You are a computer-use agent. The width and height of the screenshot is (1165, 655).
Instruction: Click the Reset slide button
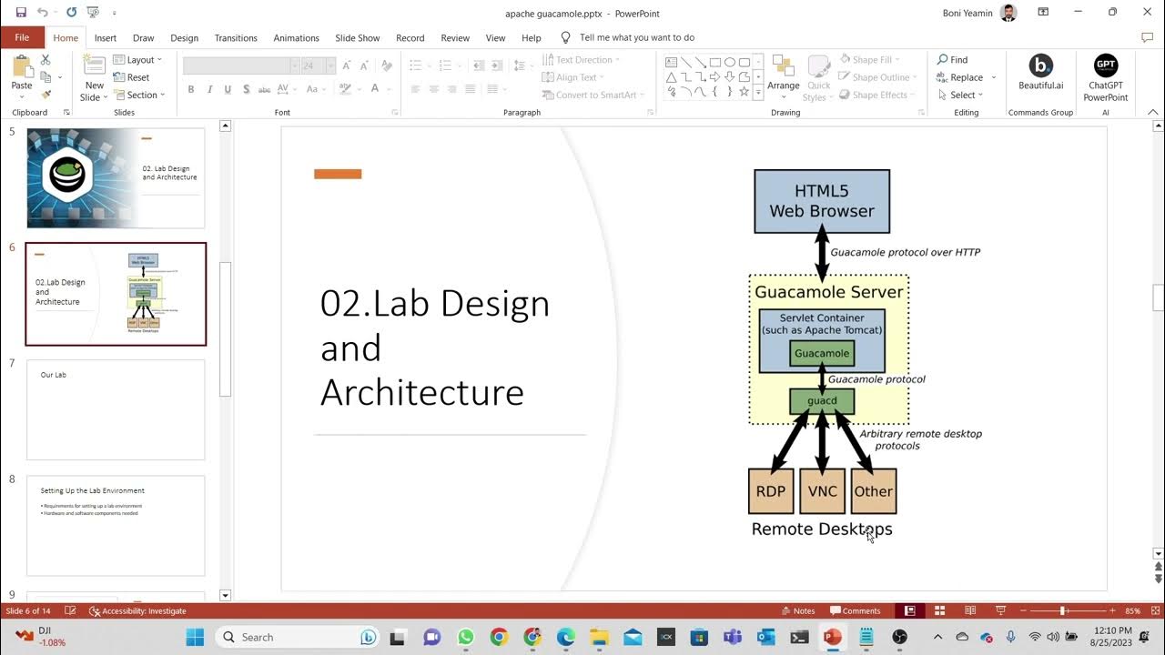132,77
